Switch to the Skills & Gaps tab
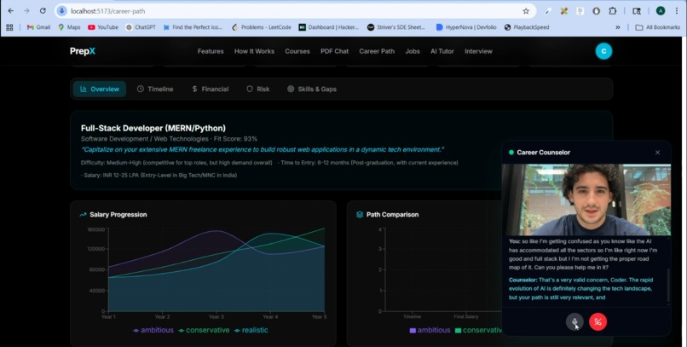Viewport: 687px width, 347px height. pyautogui.click(x=311, y=89)
